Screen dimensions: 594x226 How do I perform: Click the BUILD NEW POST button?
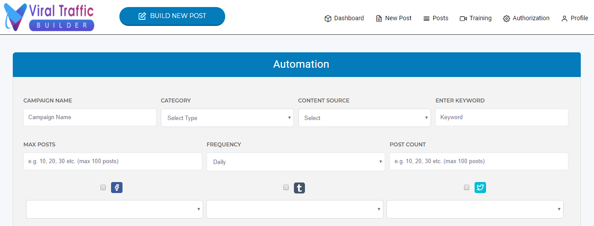[x=172, y=16]
